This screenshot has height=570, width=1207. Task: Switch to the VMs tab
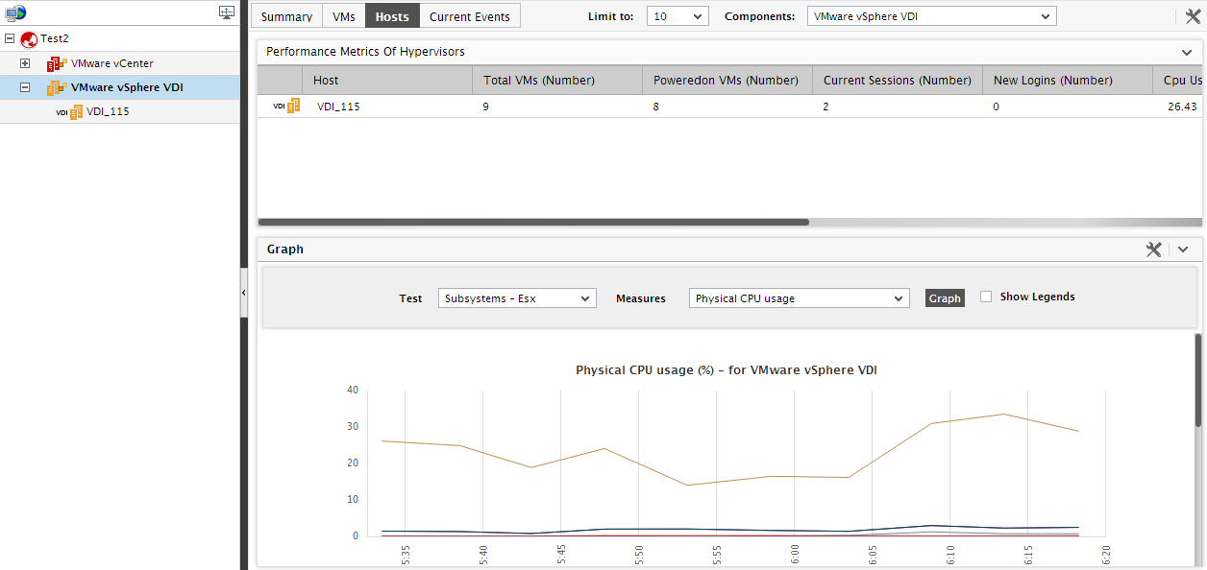[344, 16]
